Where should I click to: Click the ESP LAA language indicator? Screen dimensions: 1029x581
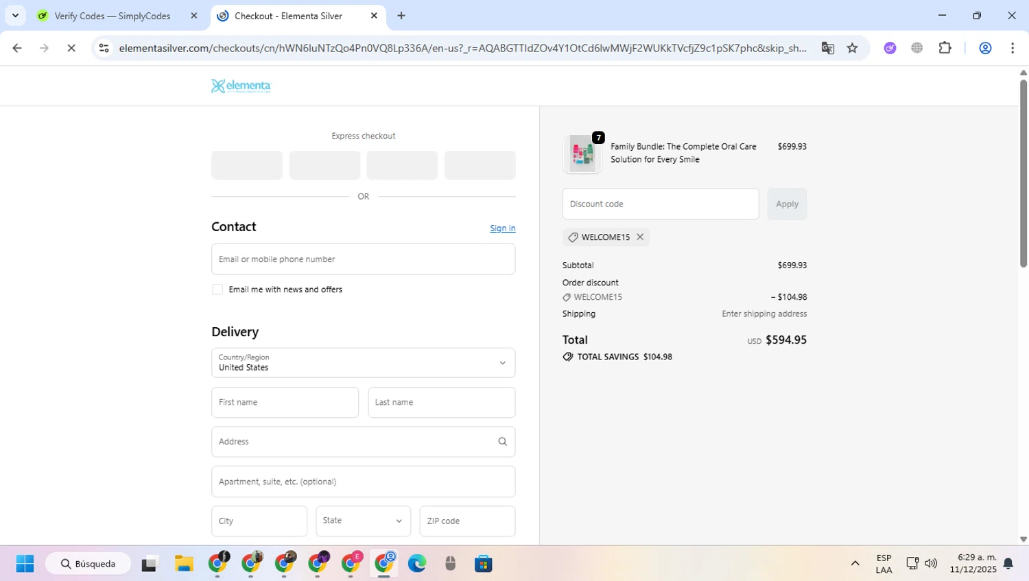(x=884, y=564)
